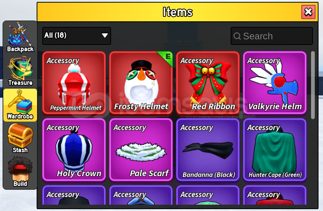Click the items list vertical scrollbar

(313, 85)
